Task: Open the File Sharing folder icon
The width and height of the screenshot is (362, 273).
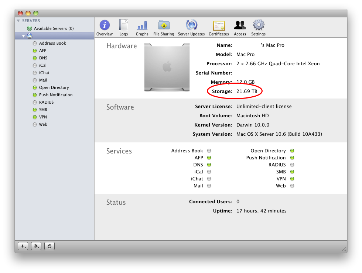Action: pos(164,25)
